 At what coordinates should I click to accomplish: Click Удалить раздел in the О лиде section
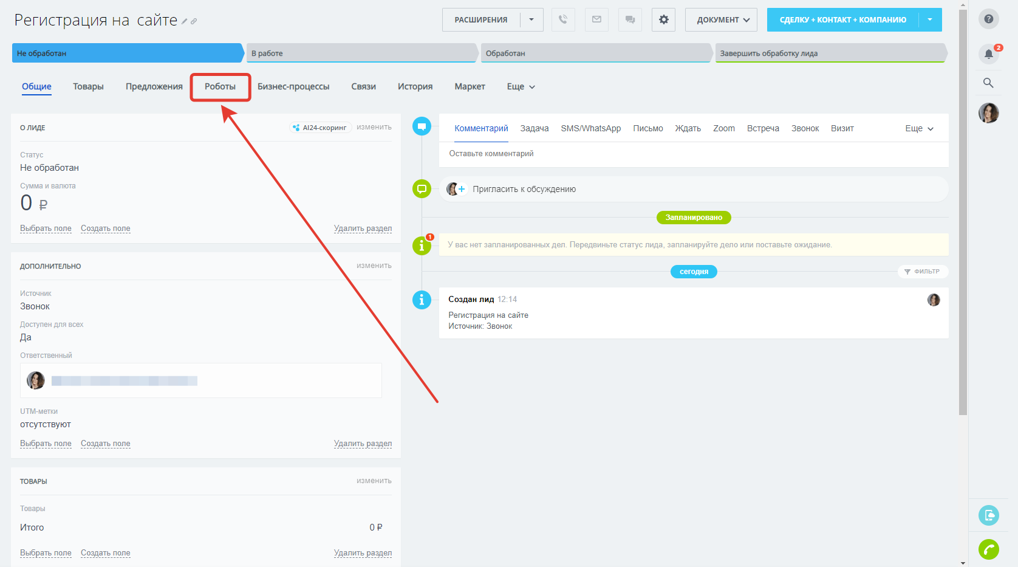tap(363, 229)
